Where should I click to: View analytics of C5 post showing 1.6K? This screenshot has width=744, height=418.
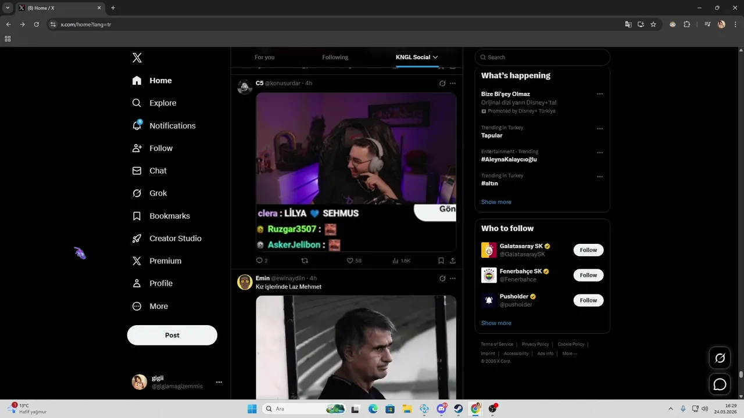pyautogui.click(x=402, y=261)
